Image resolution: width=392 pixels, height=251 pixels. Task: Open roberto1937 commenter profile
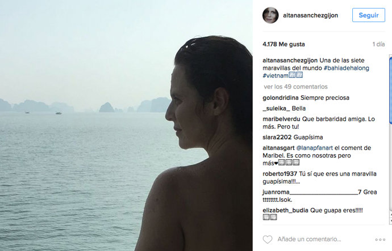(x=280, y=174)
